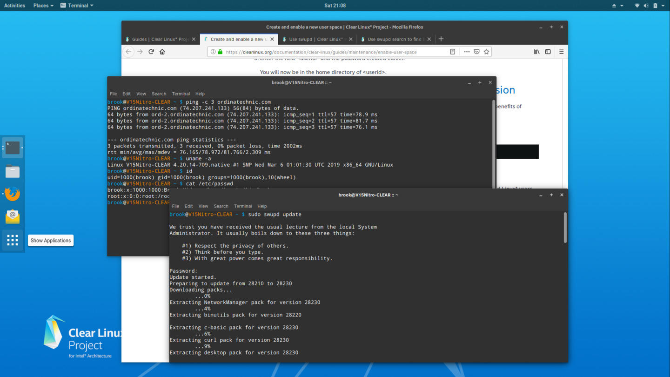670x377 pixels.
Task: Open the Terminal app menu in top bar
Action: coord(77,6)
